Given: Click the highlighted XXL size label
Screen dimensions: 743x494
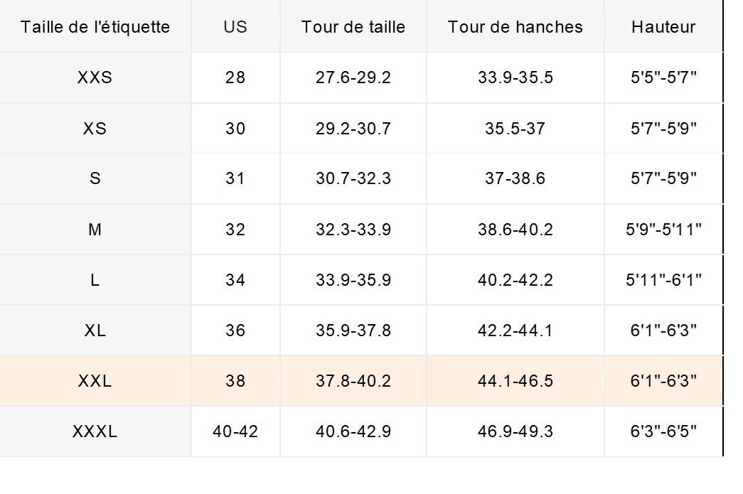Looking at the screenshot, I should 95,381.
